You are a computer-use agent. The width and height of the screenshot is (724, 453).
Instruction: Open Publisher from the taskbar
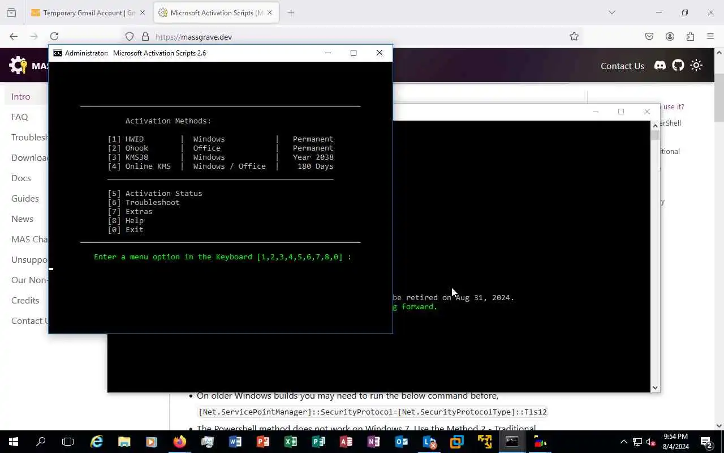(x=318, y=442)
